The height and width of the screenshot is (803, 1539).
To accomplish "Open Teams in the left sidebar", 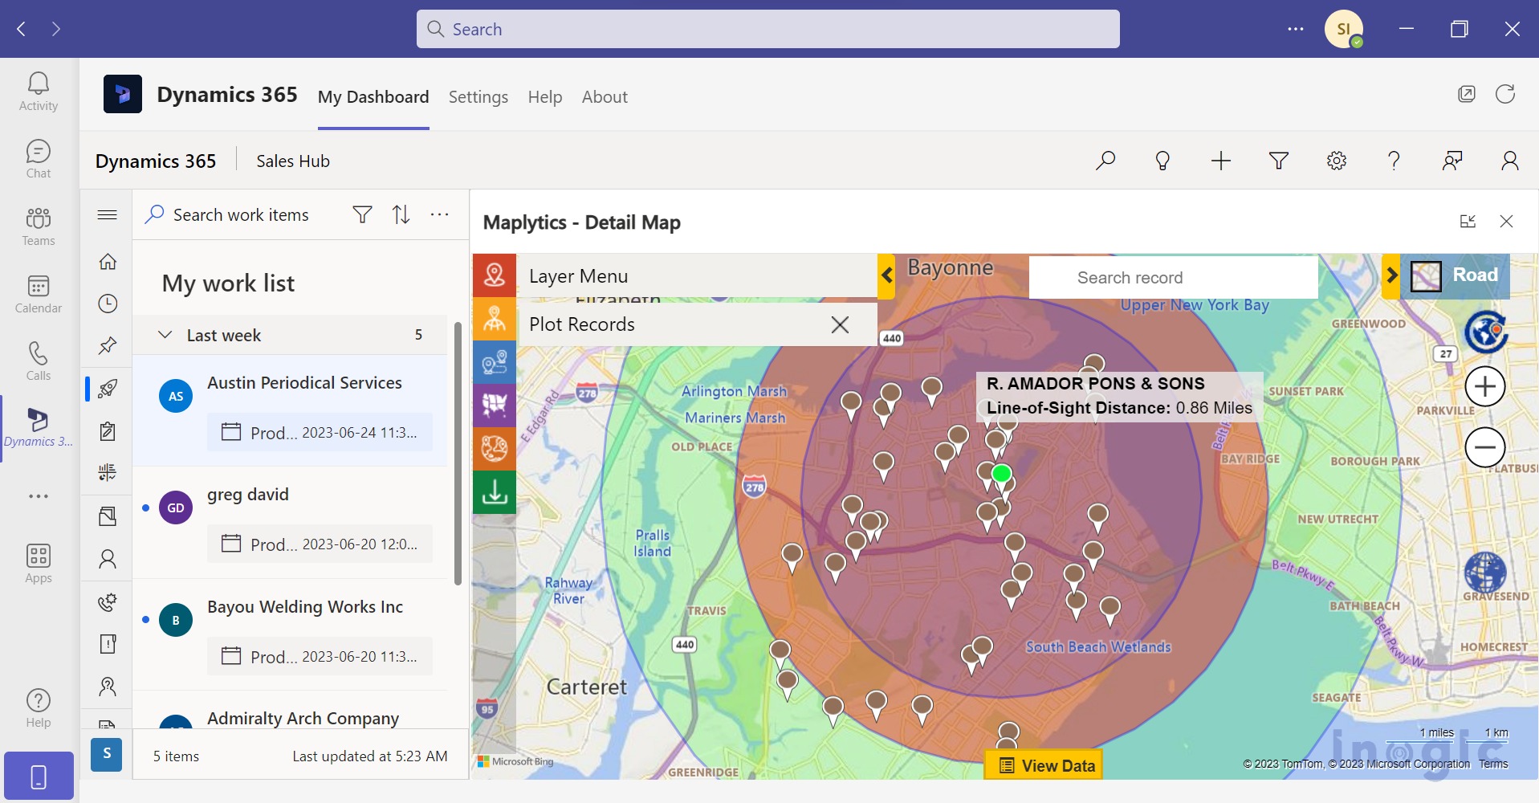I will [x=39, y=226].
